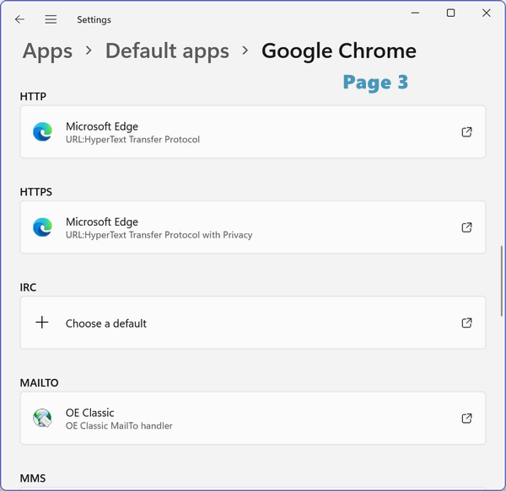The height and width of the screenshot is (491, 506).
Task: Navigate to Apps breadcrumb
Action: tap(47, 51)
